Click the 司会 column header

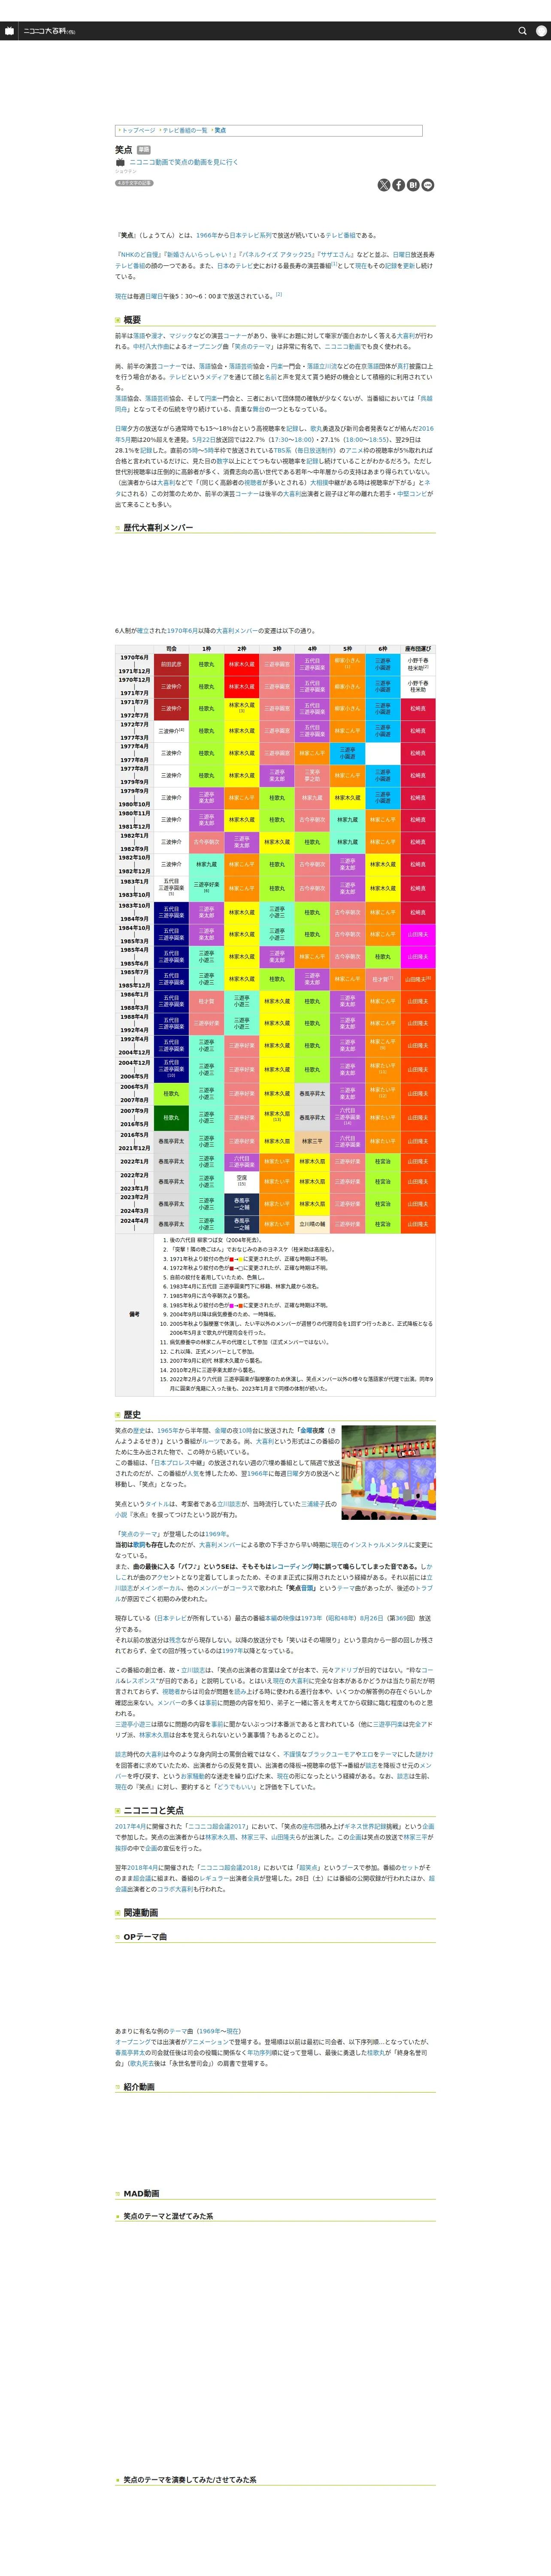click(x=171, y=649)
